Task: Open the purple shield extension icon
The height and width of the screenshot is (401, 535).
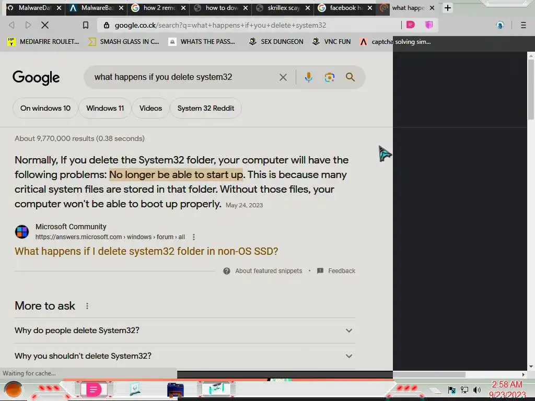Action: point(429,25)
